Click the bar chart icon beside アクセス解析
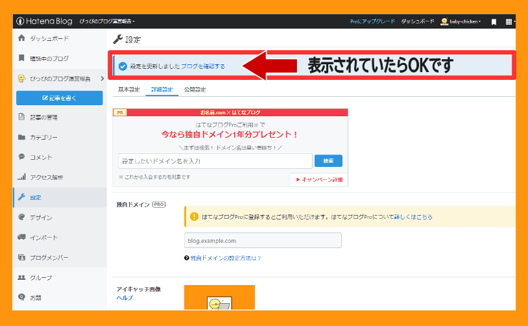 tap(21, 177)
